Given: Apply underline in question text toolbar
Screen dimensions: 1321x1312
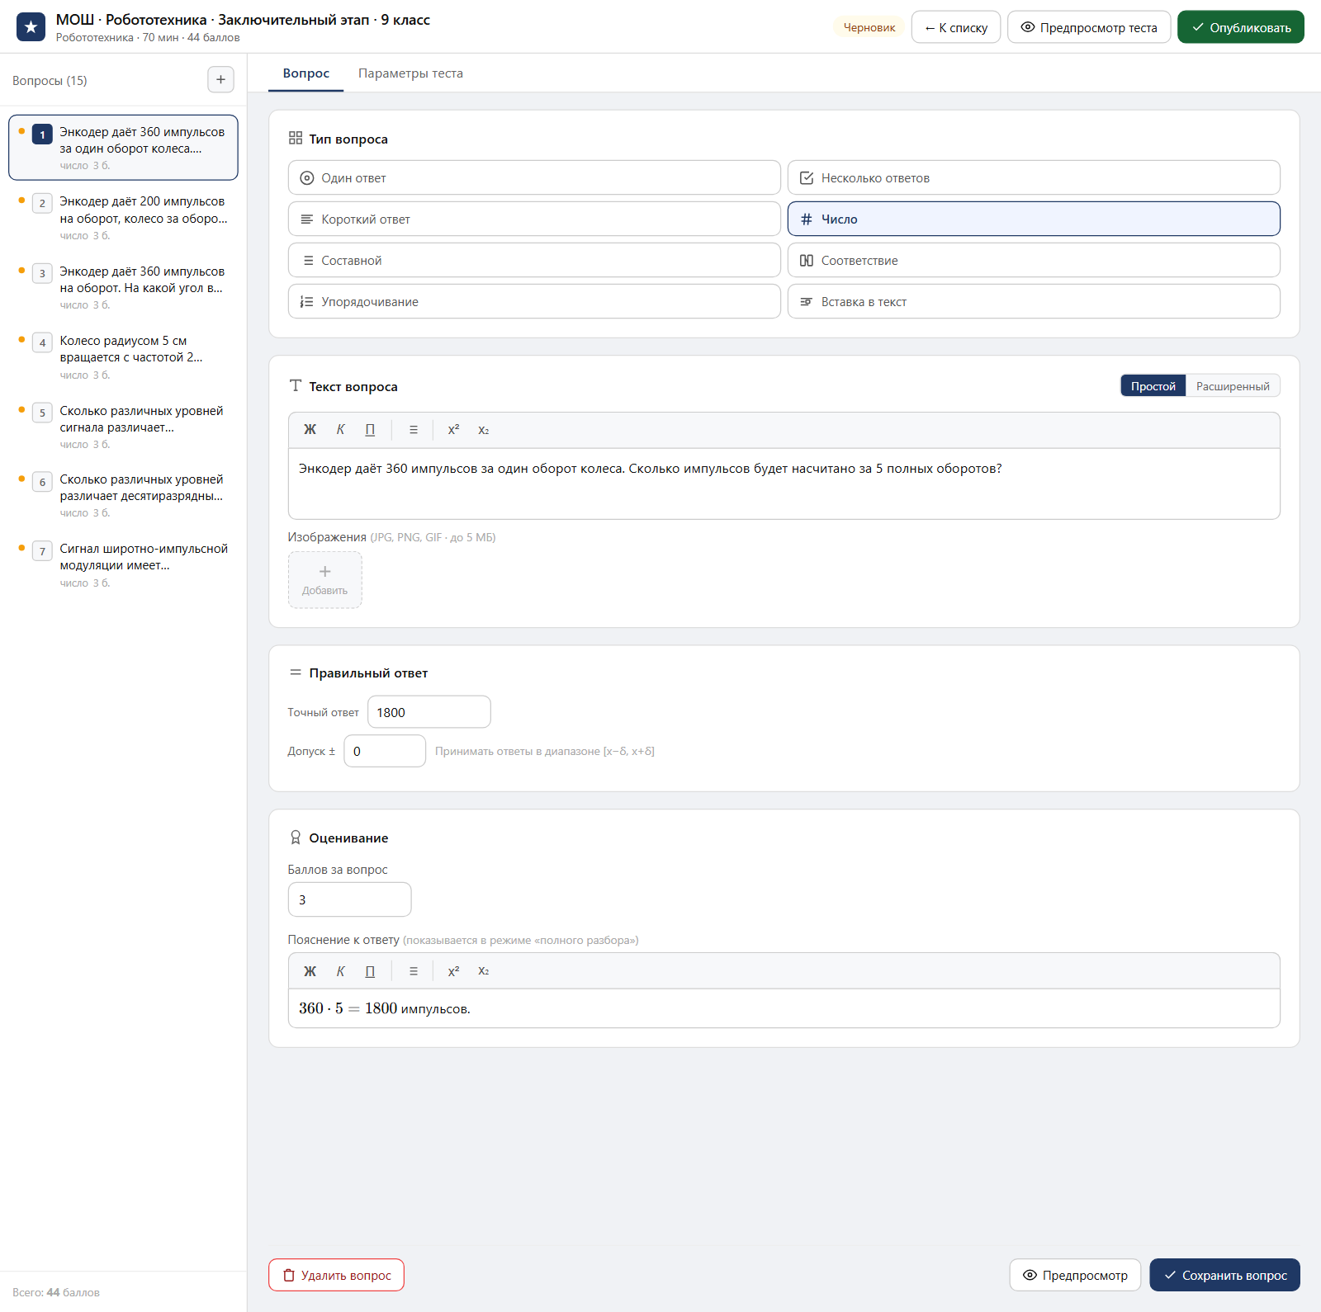Looking at the screenshot, I should (x=370, y=430).
